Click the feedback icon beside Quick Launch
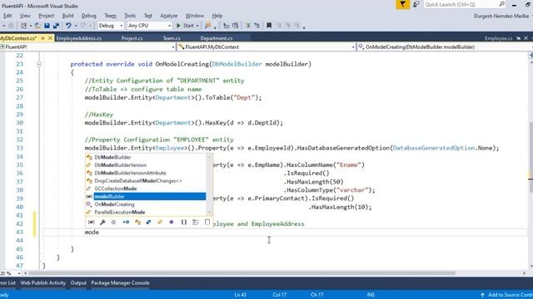The image size is (533, 299). [416, 4]
